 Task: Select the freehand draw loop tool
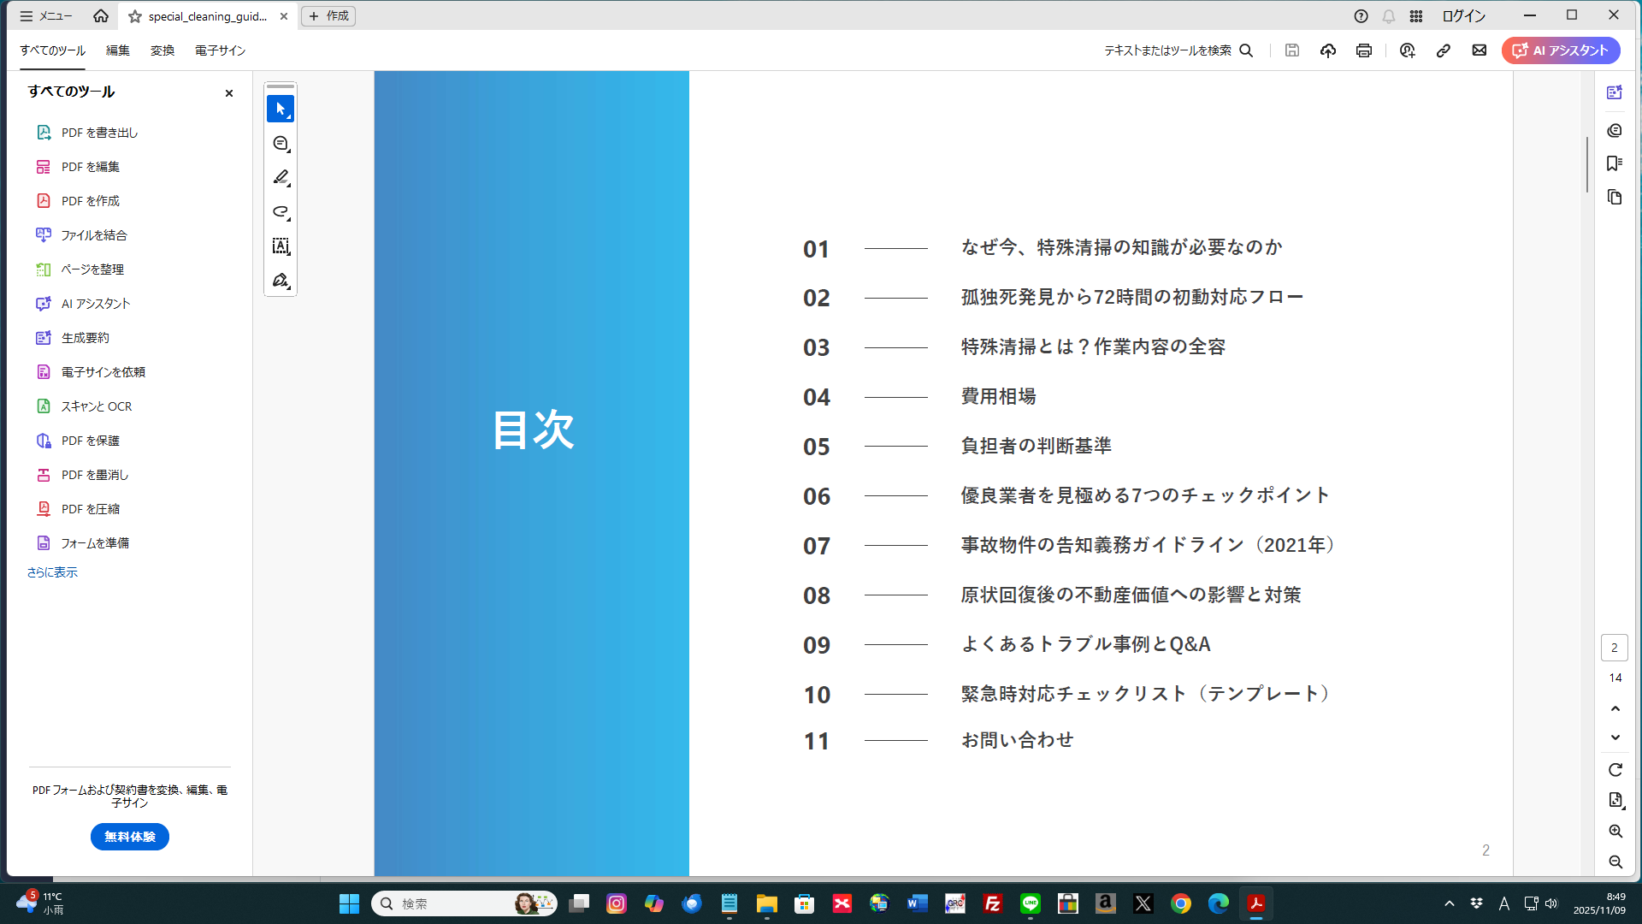tap(280, 212)
